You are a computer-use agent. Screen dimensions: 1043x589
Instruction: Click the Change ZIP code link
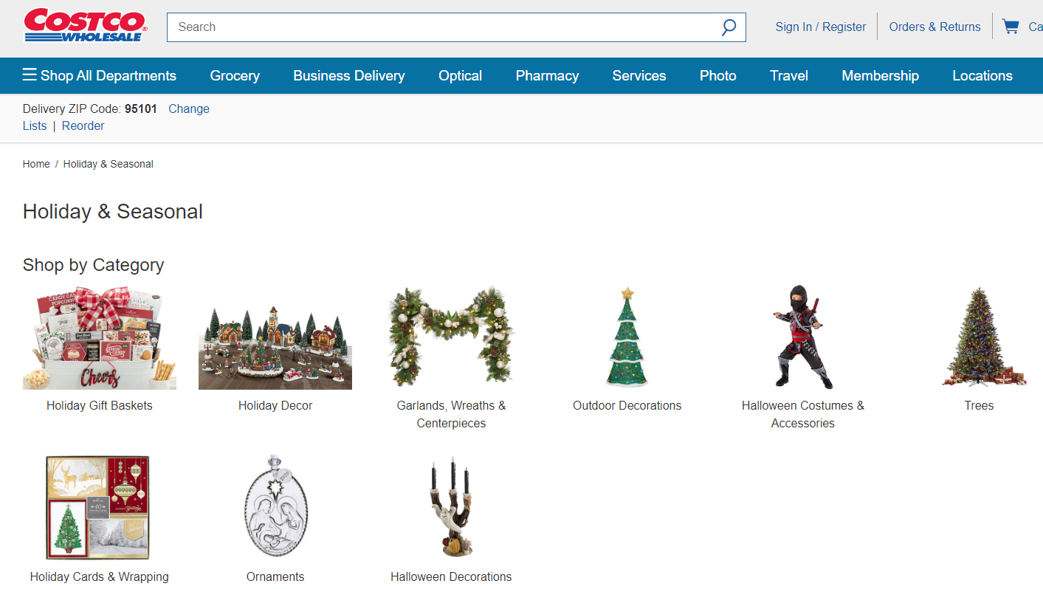pyautogui.click(x=189, y=108)
